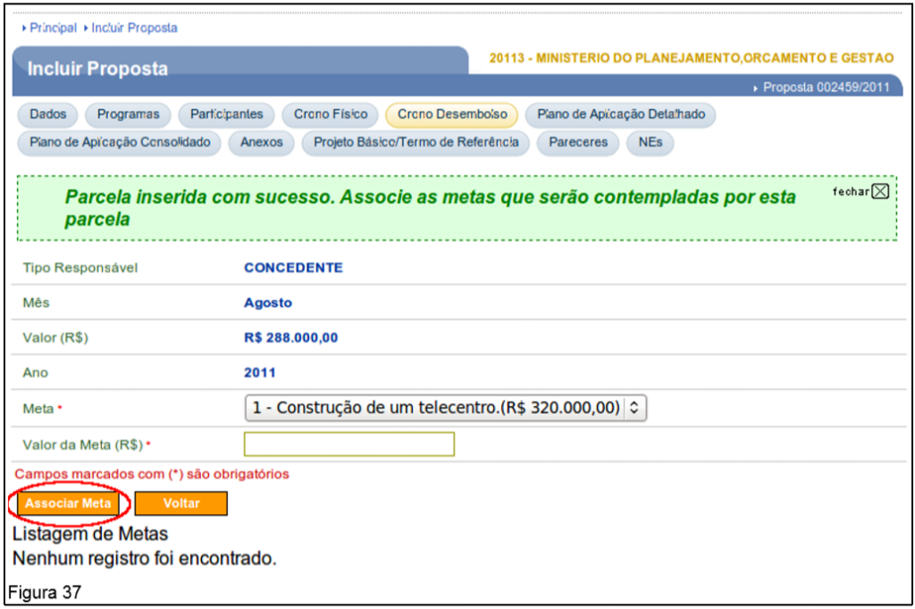Screen dimensions: 915x609
Task: Go to the Participantes tab
Action: point(226,114)
